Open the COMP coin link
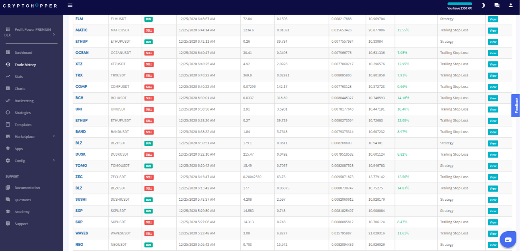 tap(81, 86)
